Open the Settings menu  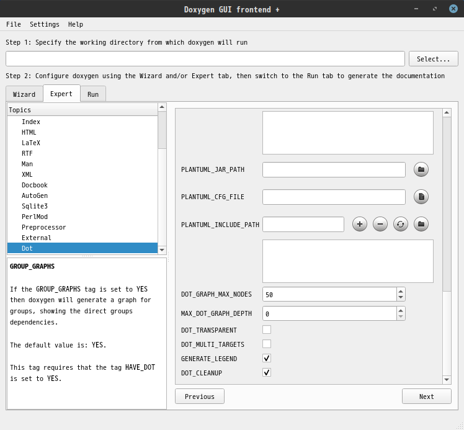pyautogui.click(x=45, y=24)
